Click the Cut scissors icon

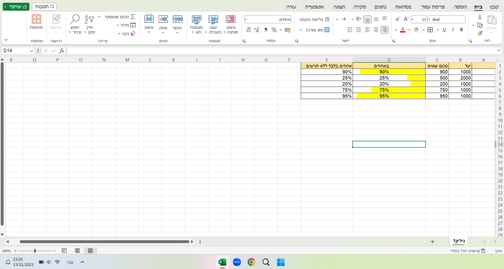[480, 17]
